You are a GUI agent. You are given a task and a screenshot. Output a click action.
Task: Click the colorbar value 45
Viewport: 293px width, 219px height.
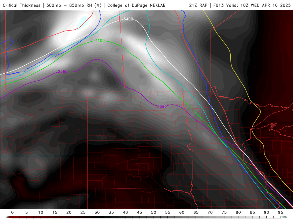tap(140, 212)
